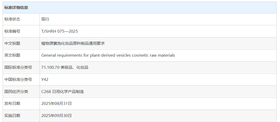Click the 英文标题 label cell
Image resolution: width=280 pixels, height=122 pixels.
click(x=12, y=55)
